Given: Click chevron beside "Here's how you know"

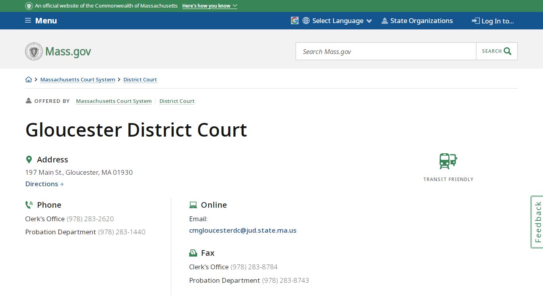Looking at the screenshot, I should click(x=235, y=6).
